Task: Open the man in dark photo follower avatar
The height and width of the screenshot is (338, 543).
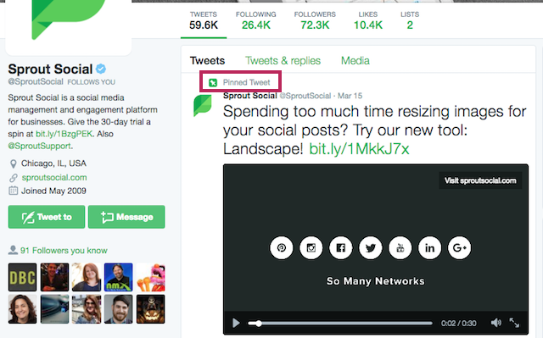Action: click(x=54, y=277)
